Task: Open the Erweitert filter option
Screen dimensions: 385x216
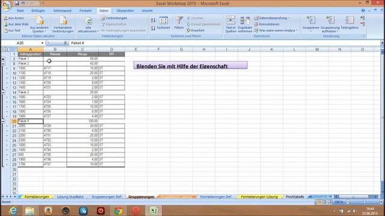Action: (x=196, y=31)
